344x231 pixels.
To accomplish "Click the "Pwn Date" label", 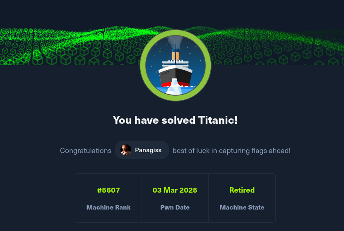I will (x=175, y=207).
